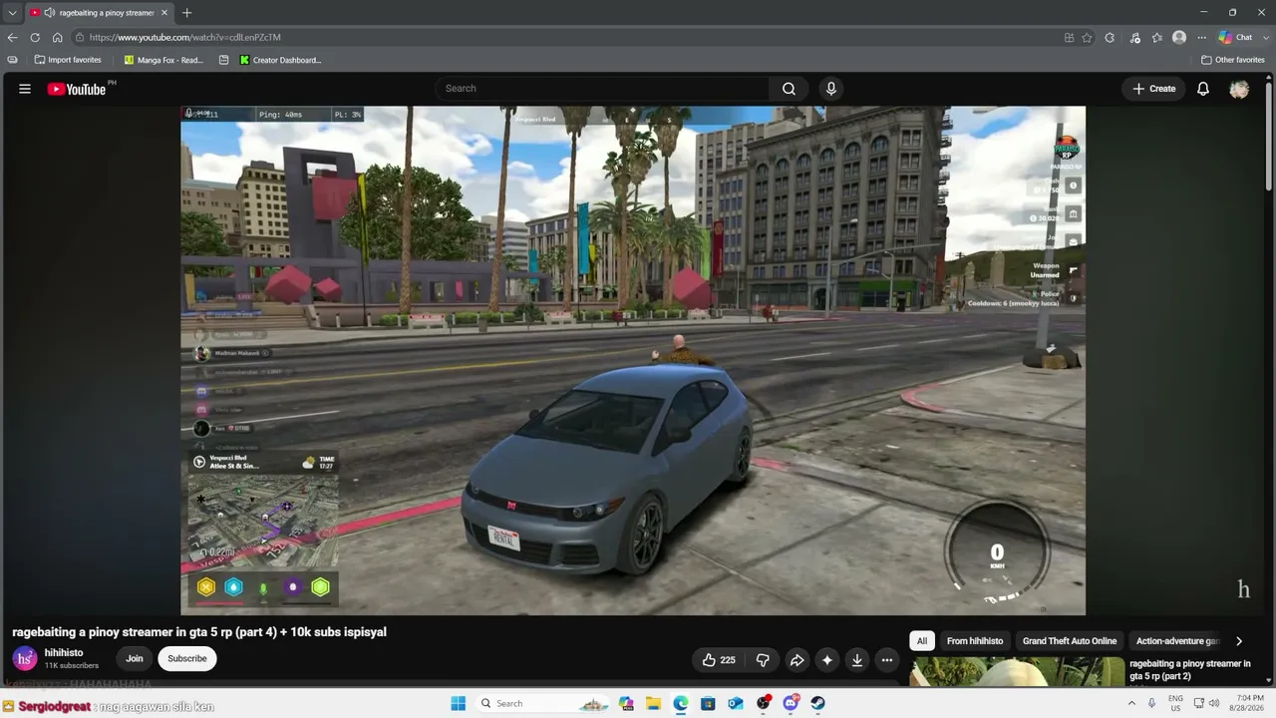This screenshot has width=1276, height=718.
Task: Click the Create button on YouTube
Action: click(1154, 89)
